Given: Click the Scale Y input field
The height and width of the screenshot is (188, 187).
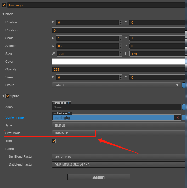Looking at the screenshot, I should pos(157,38).
